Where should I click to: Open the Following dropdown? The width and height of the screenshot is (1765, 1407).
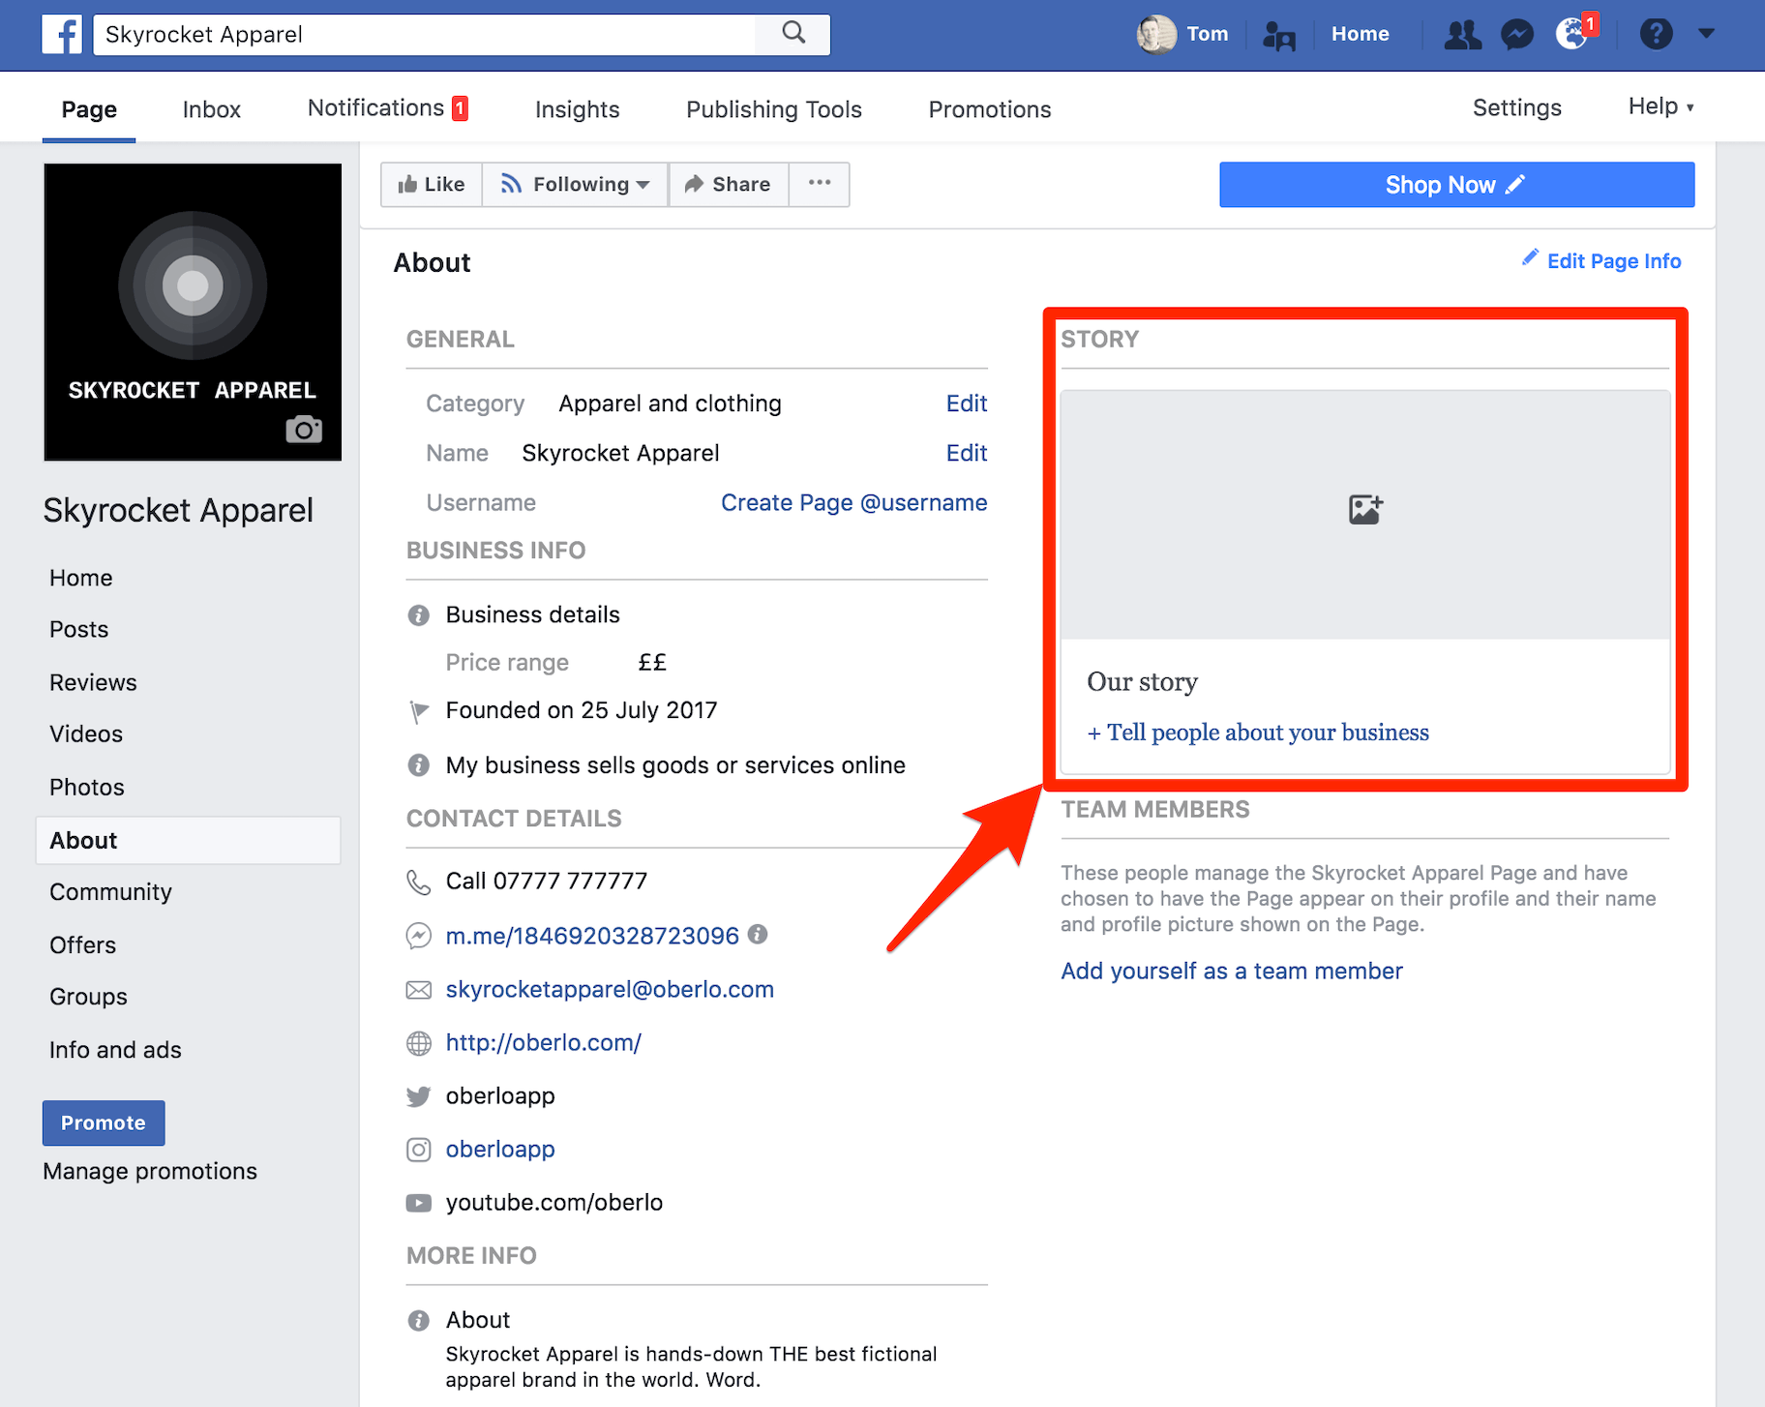[x=575, y=184]
